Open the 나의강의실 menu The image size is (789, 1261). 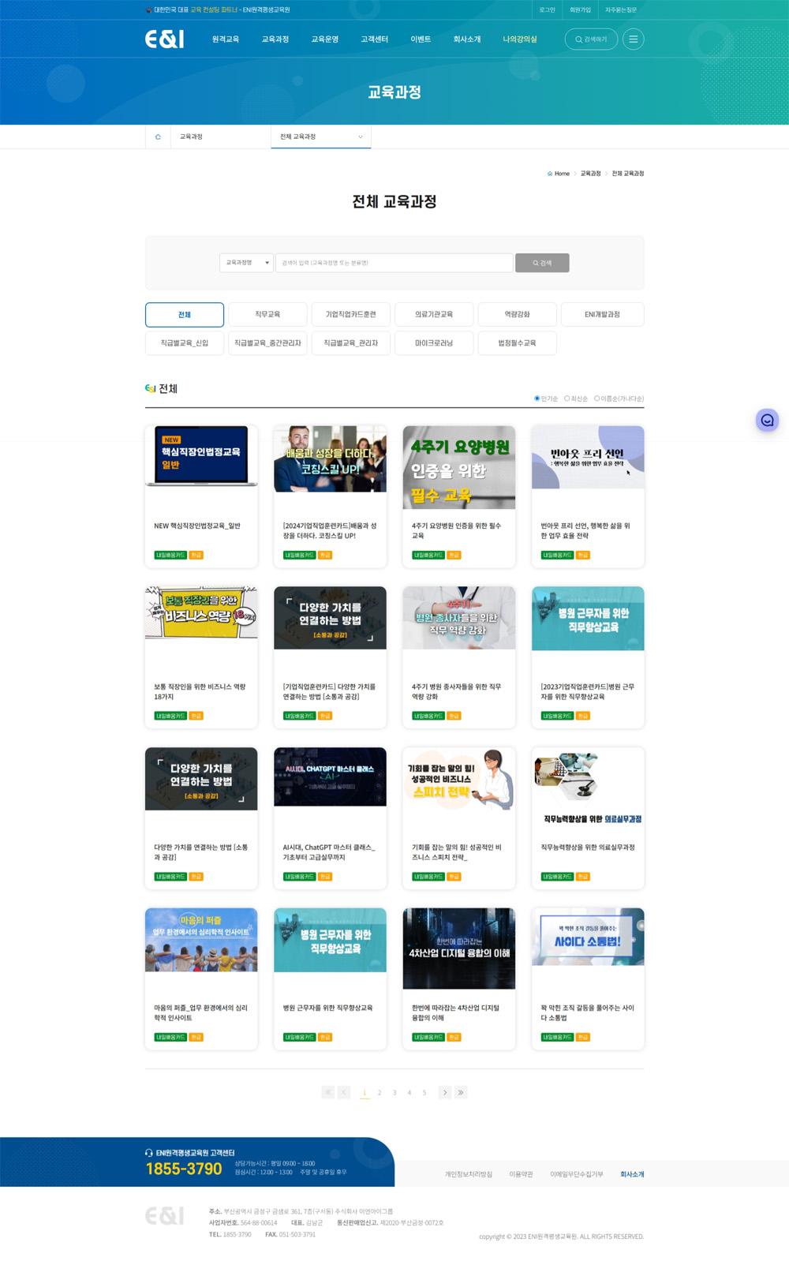(x=520, y=39)
